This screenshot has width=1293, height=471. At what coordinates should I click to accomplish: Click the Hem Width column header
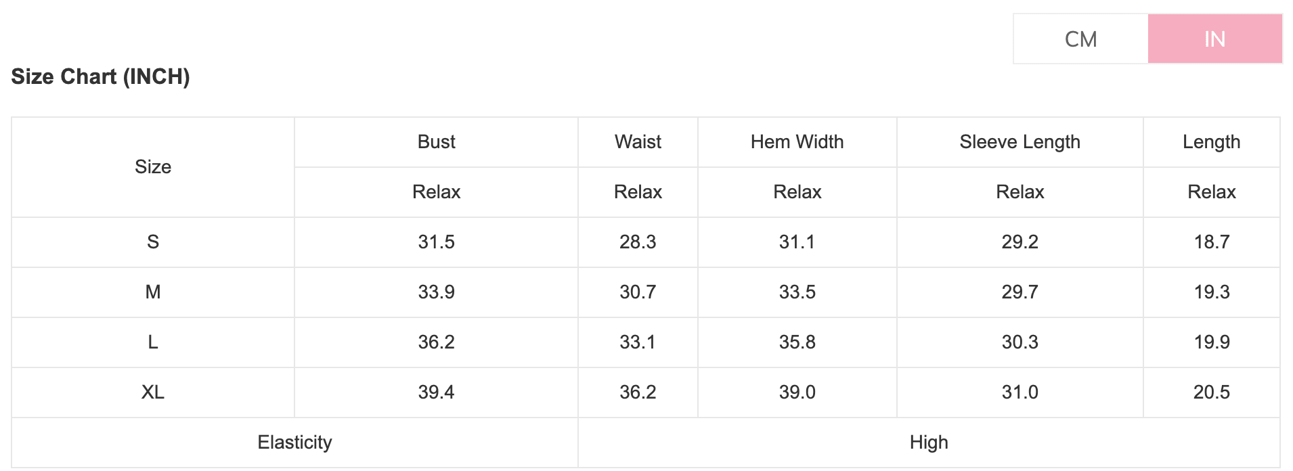click(797, 142)
